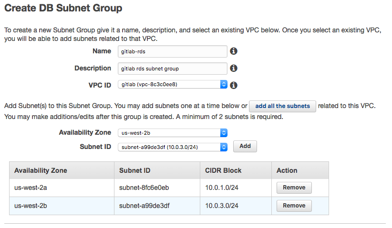This screenshot has width=392, height=228.
Task: Click the Add subnet button
Action: tap(245, 146)
